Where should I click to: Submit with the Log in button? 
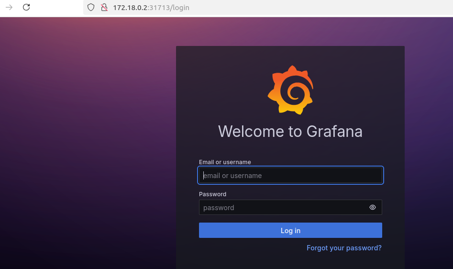pyautogui.click(x=290, y=230)
